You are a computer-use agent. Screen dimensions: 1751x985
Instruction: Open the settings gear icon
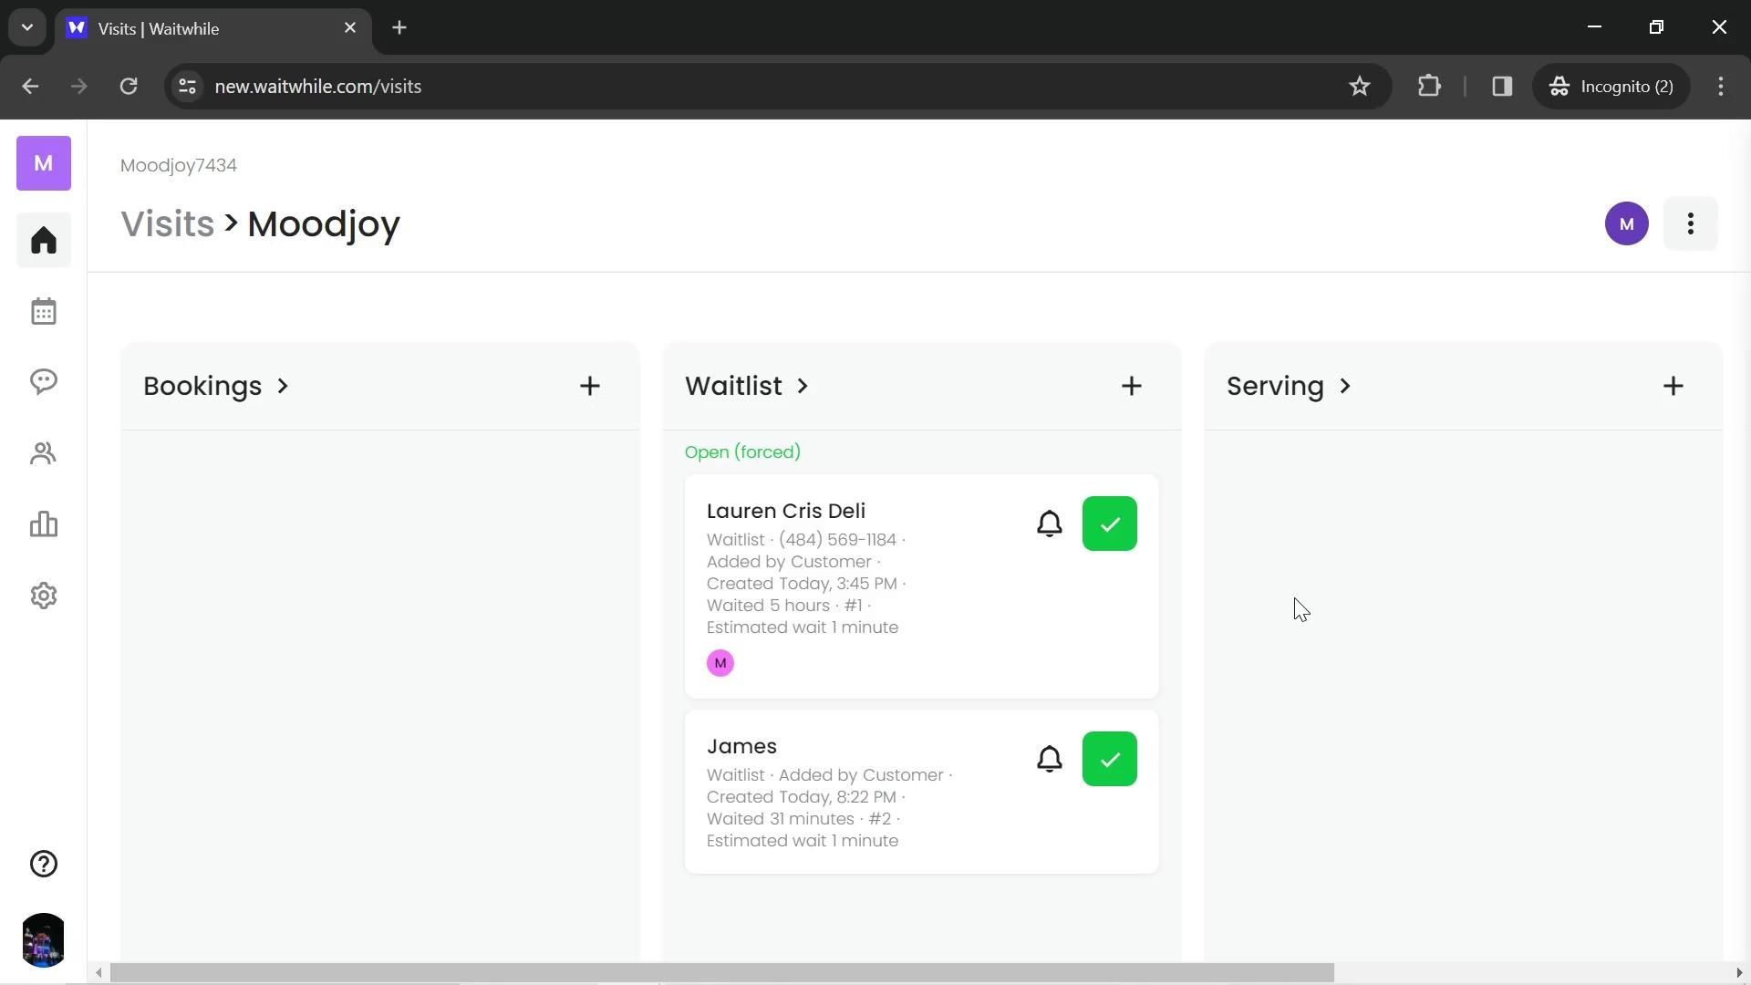pos(43,596)
